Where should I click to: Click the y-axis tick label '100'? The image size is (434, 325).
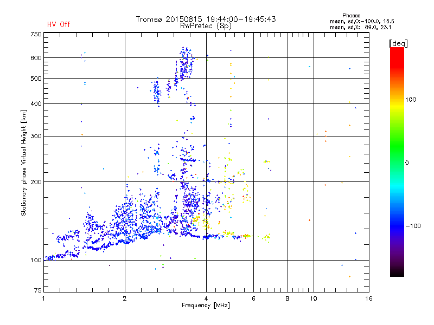pyautogui.click(x=36, y=260)
